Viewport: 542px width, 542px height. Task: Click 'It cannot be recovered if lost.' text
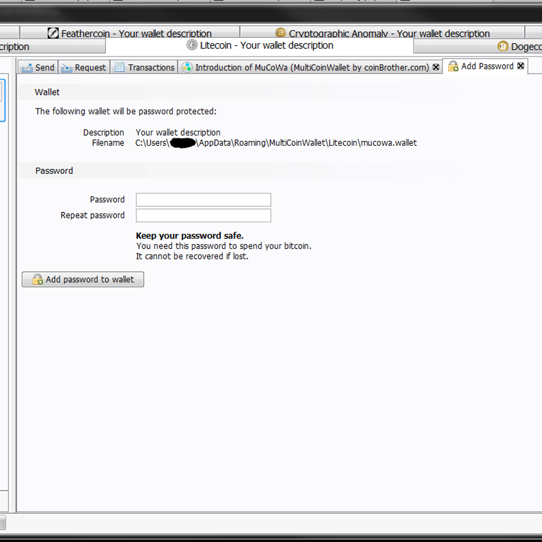click(x=192, y=256)
